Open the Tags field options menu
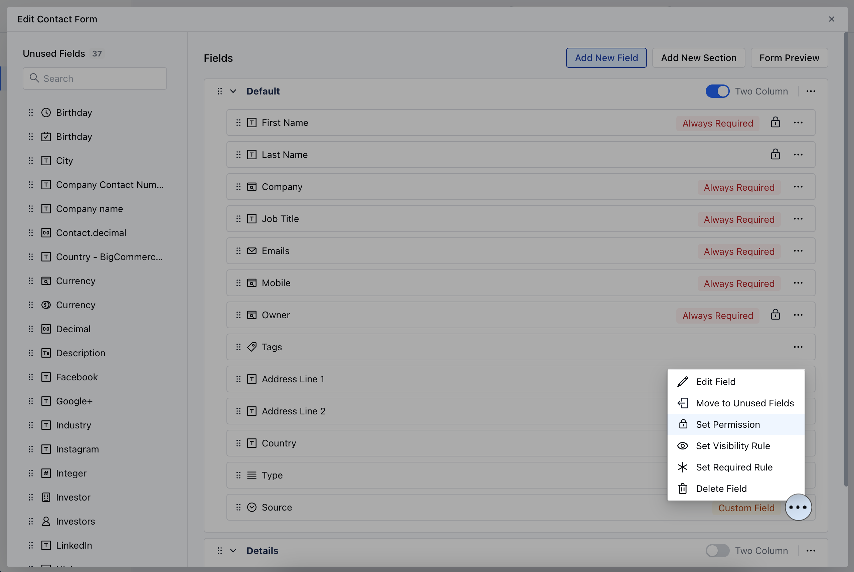 pos(798,347)
